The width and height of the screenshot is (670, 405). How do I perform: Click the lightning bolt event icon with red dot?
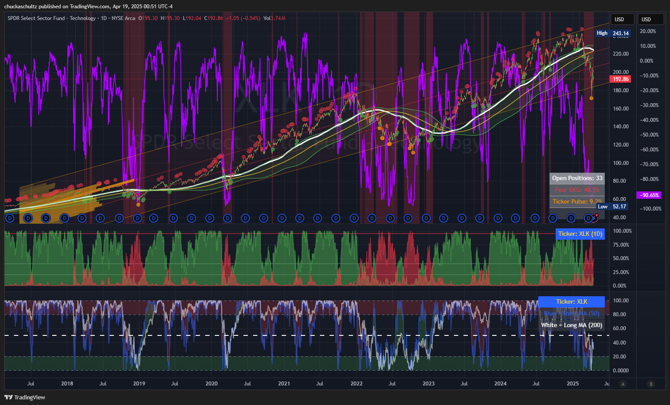(595, 218)
